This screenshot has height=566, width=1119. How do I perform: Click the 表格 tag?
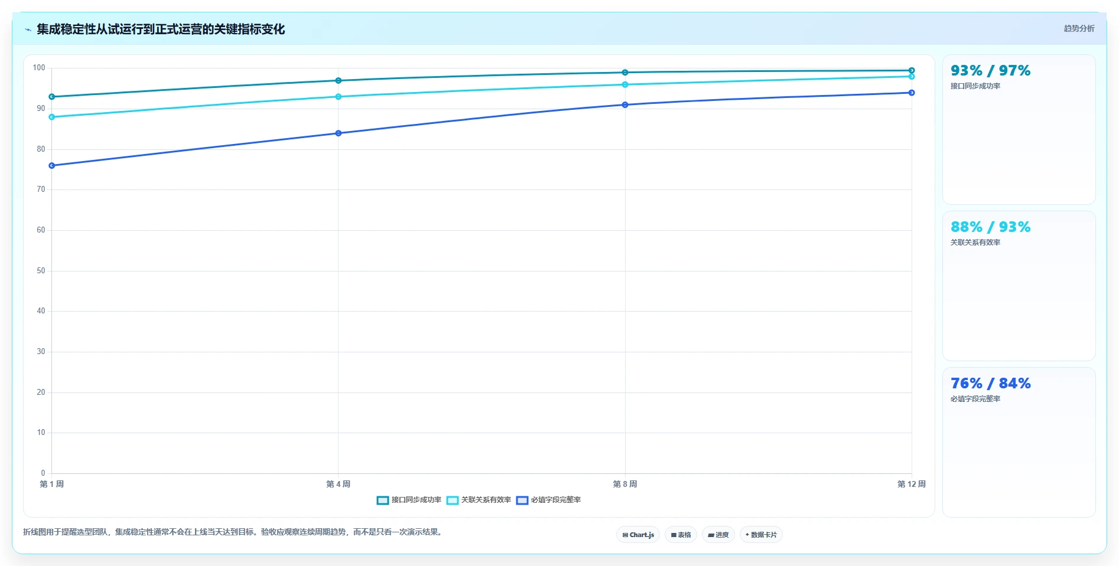pos(681,535)
